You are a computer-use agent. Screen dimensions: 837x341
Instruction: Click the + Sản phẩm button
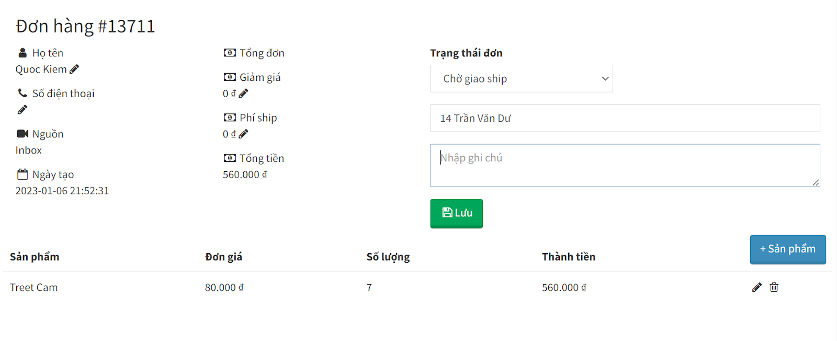(x=787, y=249)
